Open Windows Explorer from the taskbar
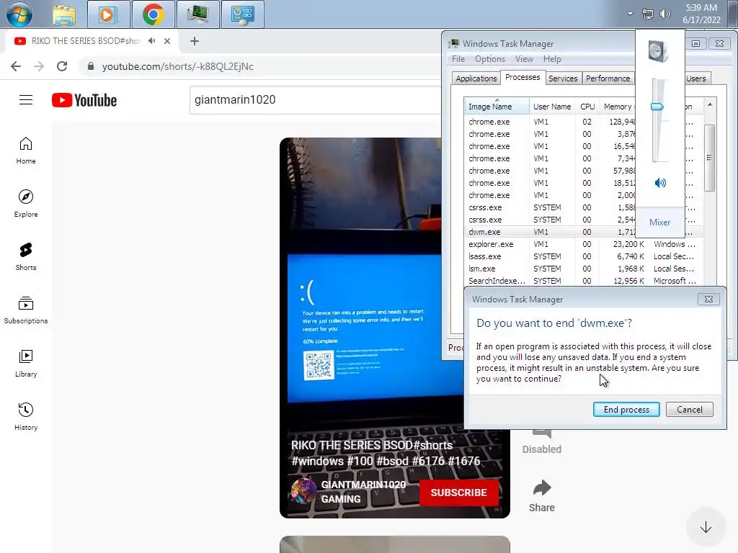The width and height of the screenshot is (738, 553). point(64,14)
